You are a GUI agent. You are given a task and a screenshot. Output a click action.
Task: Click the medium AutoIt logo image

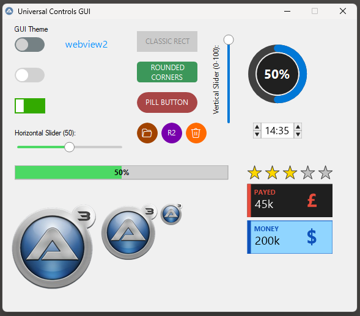pos(129,231)
